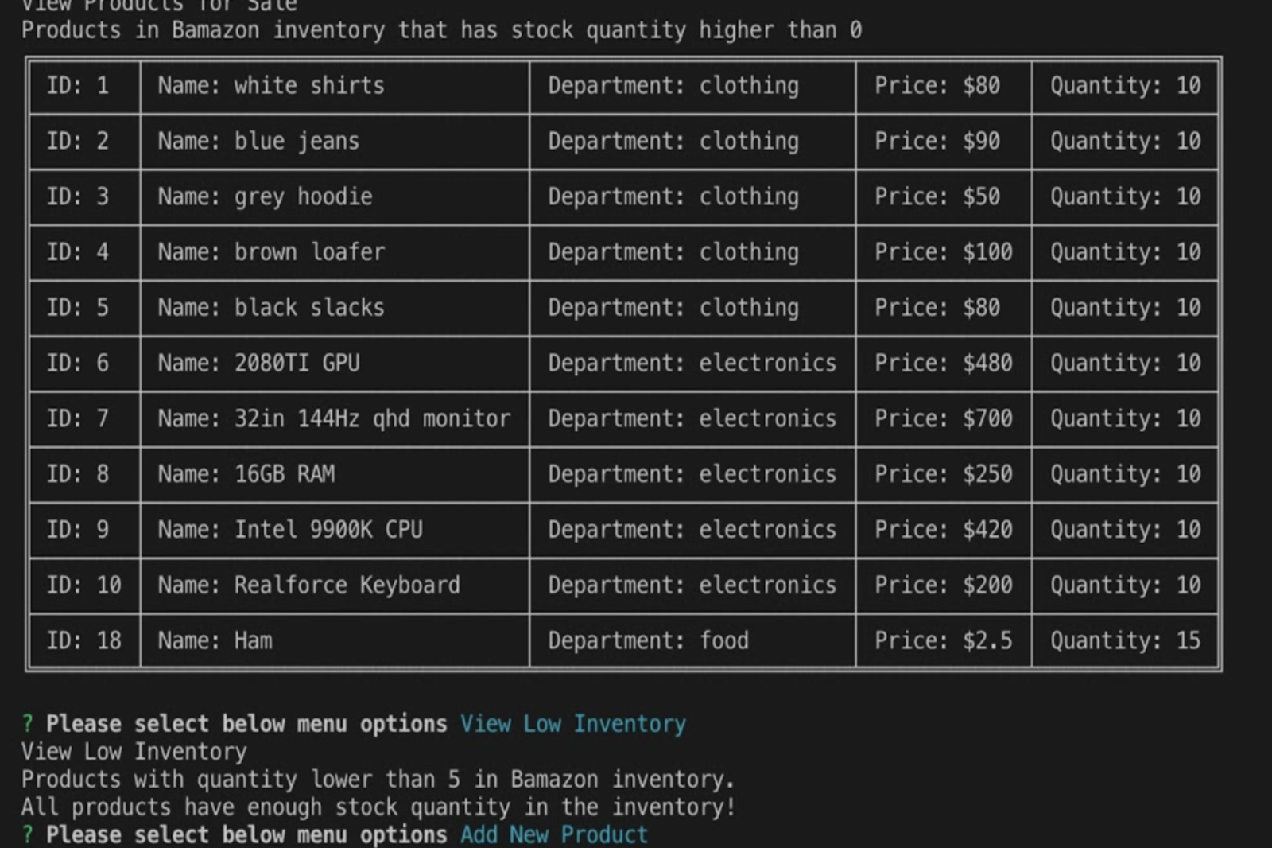Select the 'Name: grey hoodie' entry
This screenshot has height=848, width=1272.
[335, 197]
